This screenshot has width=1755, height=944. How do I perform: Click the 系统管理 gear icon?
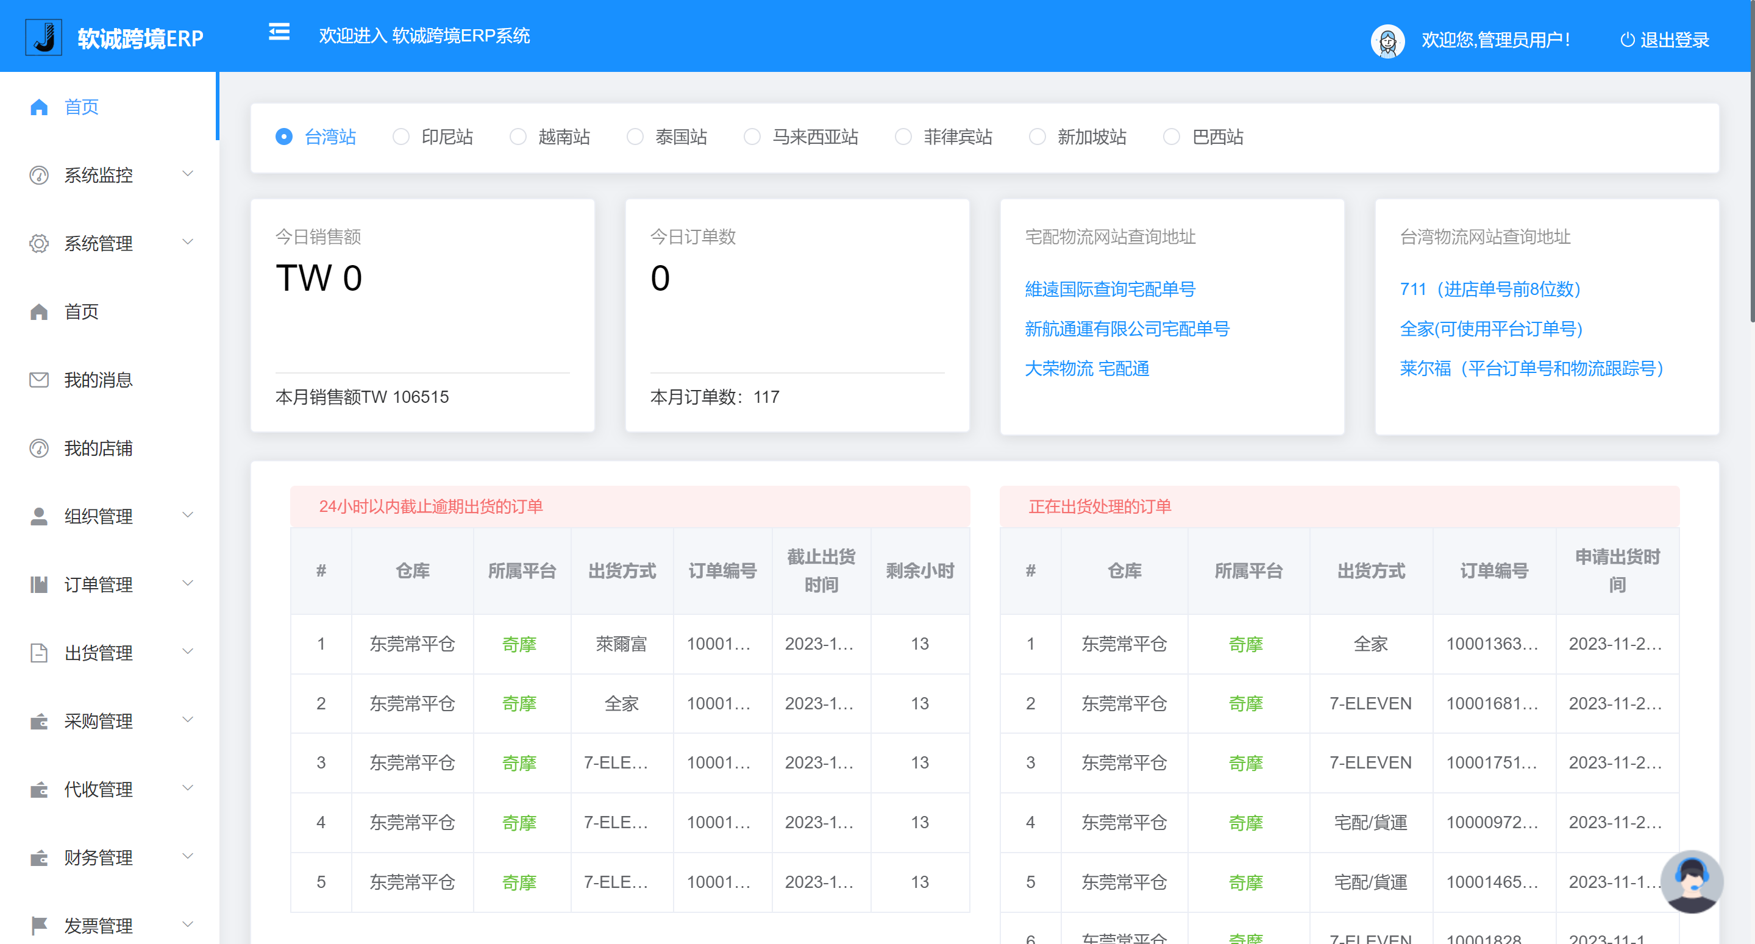click(x=39, y=243)
